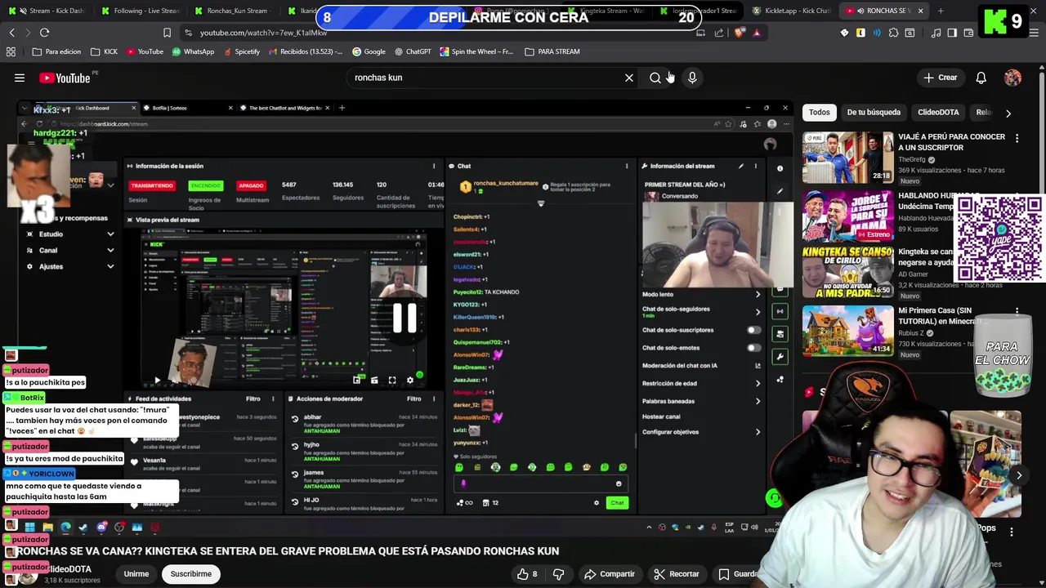
Task: Open the Windows Start button on taskbar
Action: 29,528
